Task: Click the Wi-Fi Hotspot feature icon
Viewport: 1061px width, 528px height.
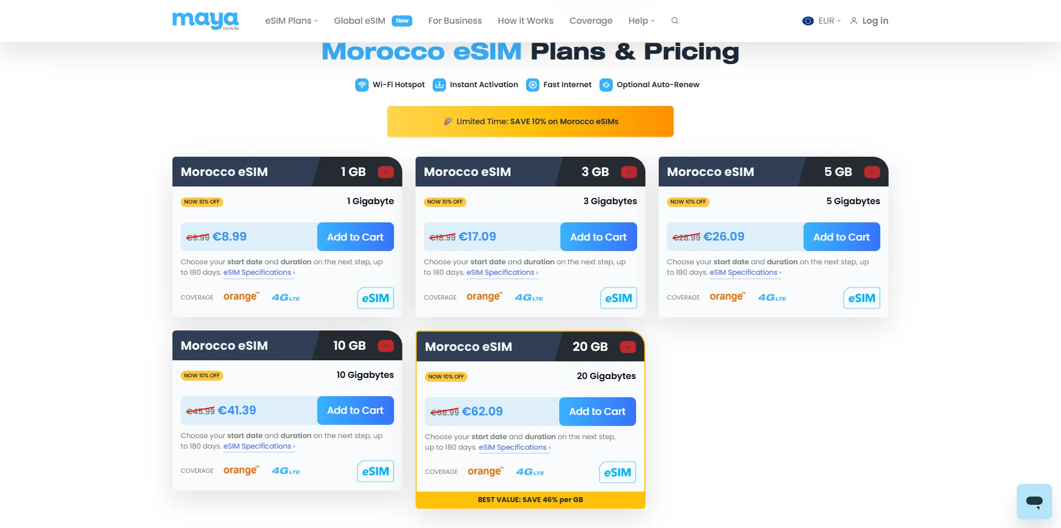Action: [362, 85]
